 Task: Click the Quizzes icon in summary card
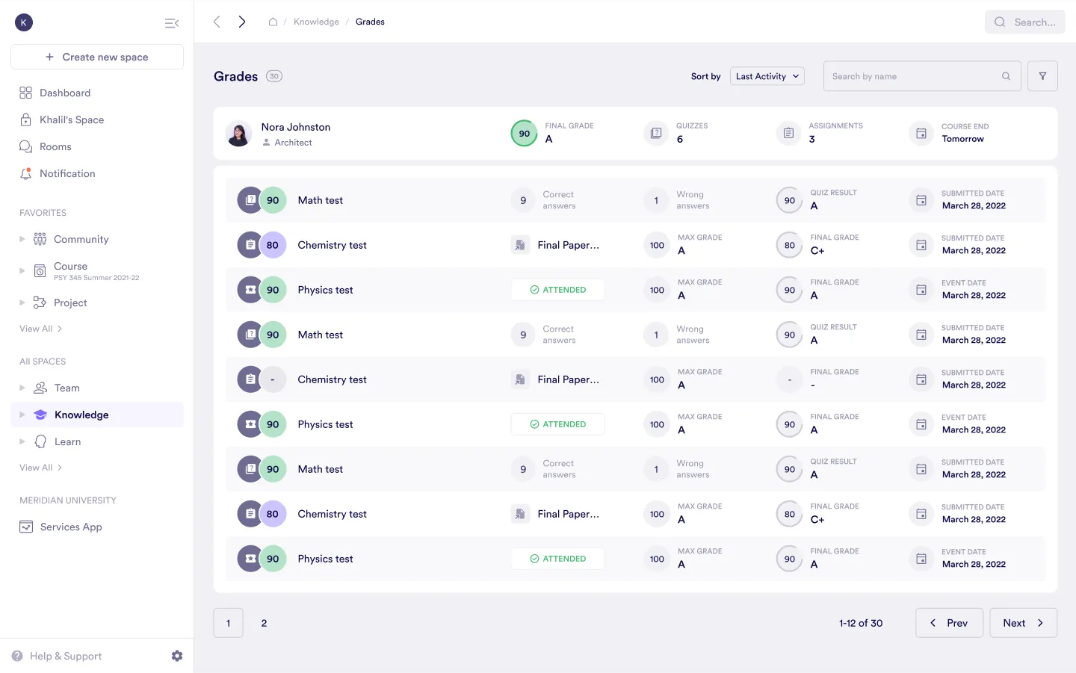click(655, 133)
